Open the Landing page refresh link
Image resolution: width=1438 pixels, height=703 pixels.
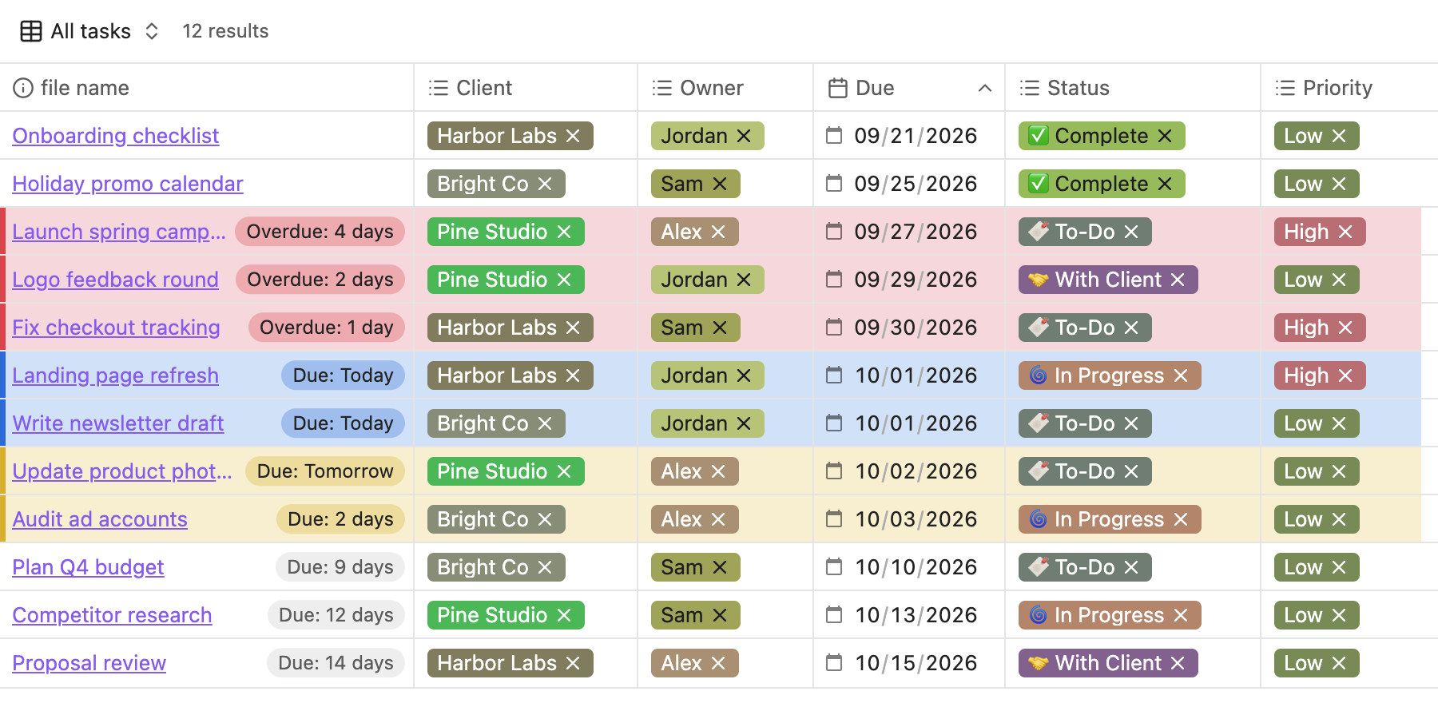point(115,375)
